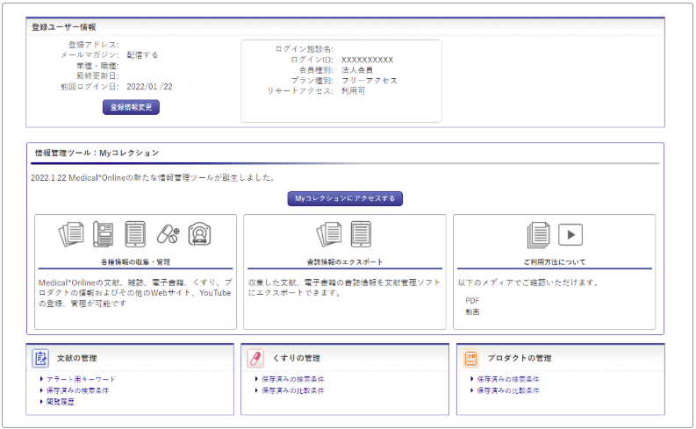Click the pill and capsule icon in 各種情報の収集・管理
The height and width of the screenshot is (429, 696).
(168, 235)
